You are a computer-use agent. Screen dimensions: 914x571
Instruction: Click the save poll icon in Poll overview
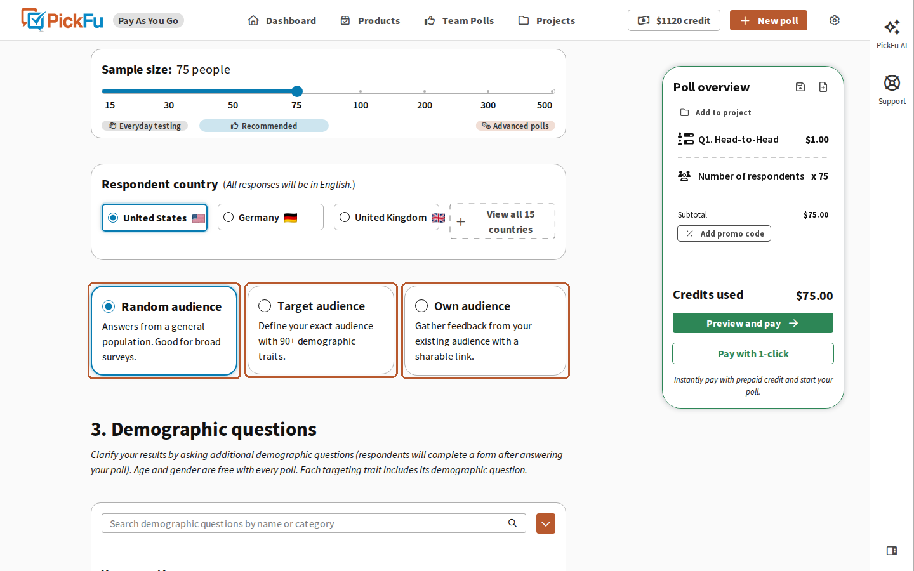point(800,87)
